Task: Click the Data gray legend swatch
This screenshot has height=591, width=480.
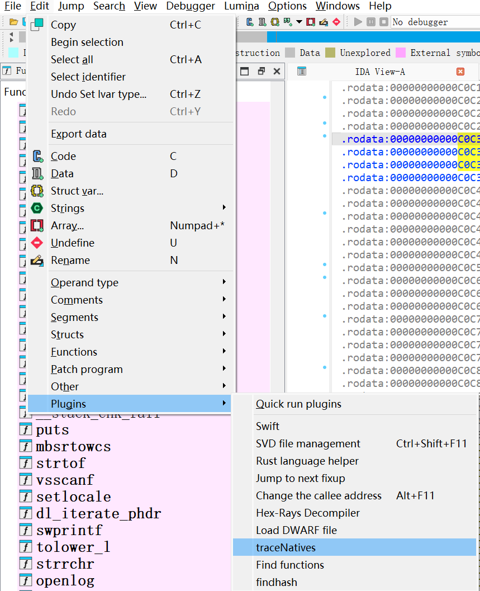Action: pos(290,53)
